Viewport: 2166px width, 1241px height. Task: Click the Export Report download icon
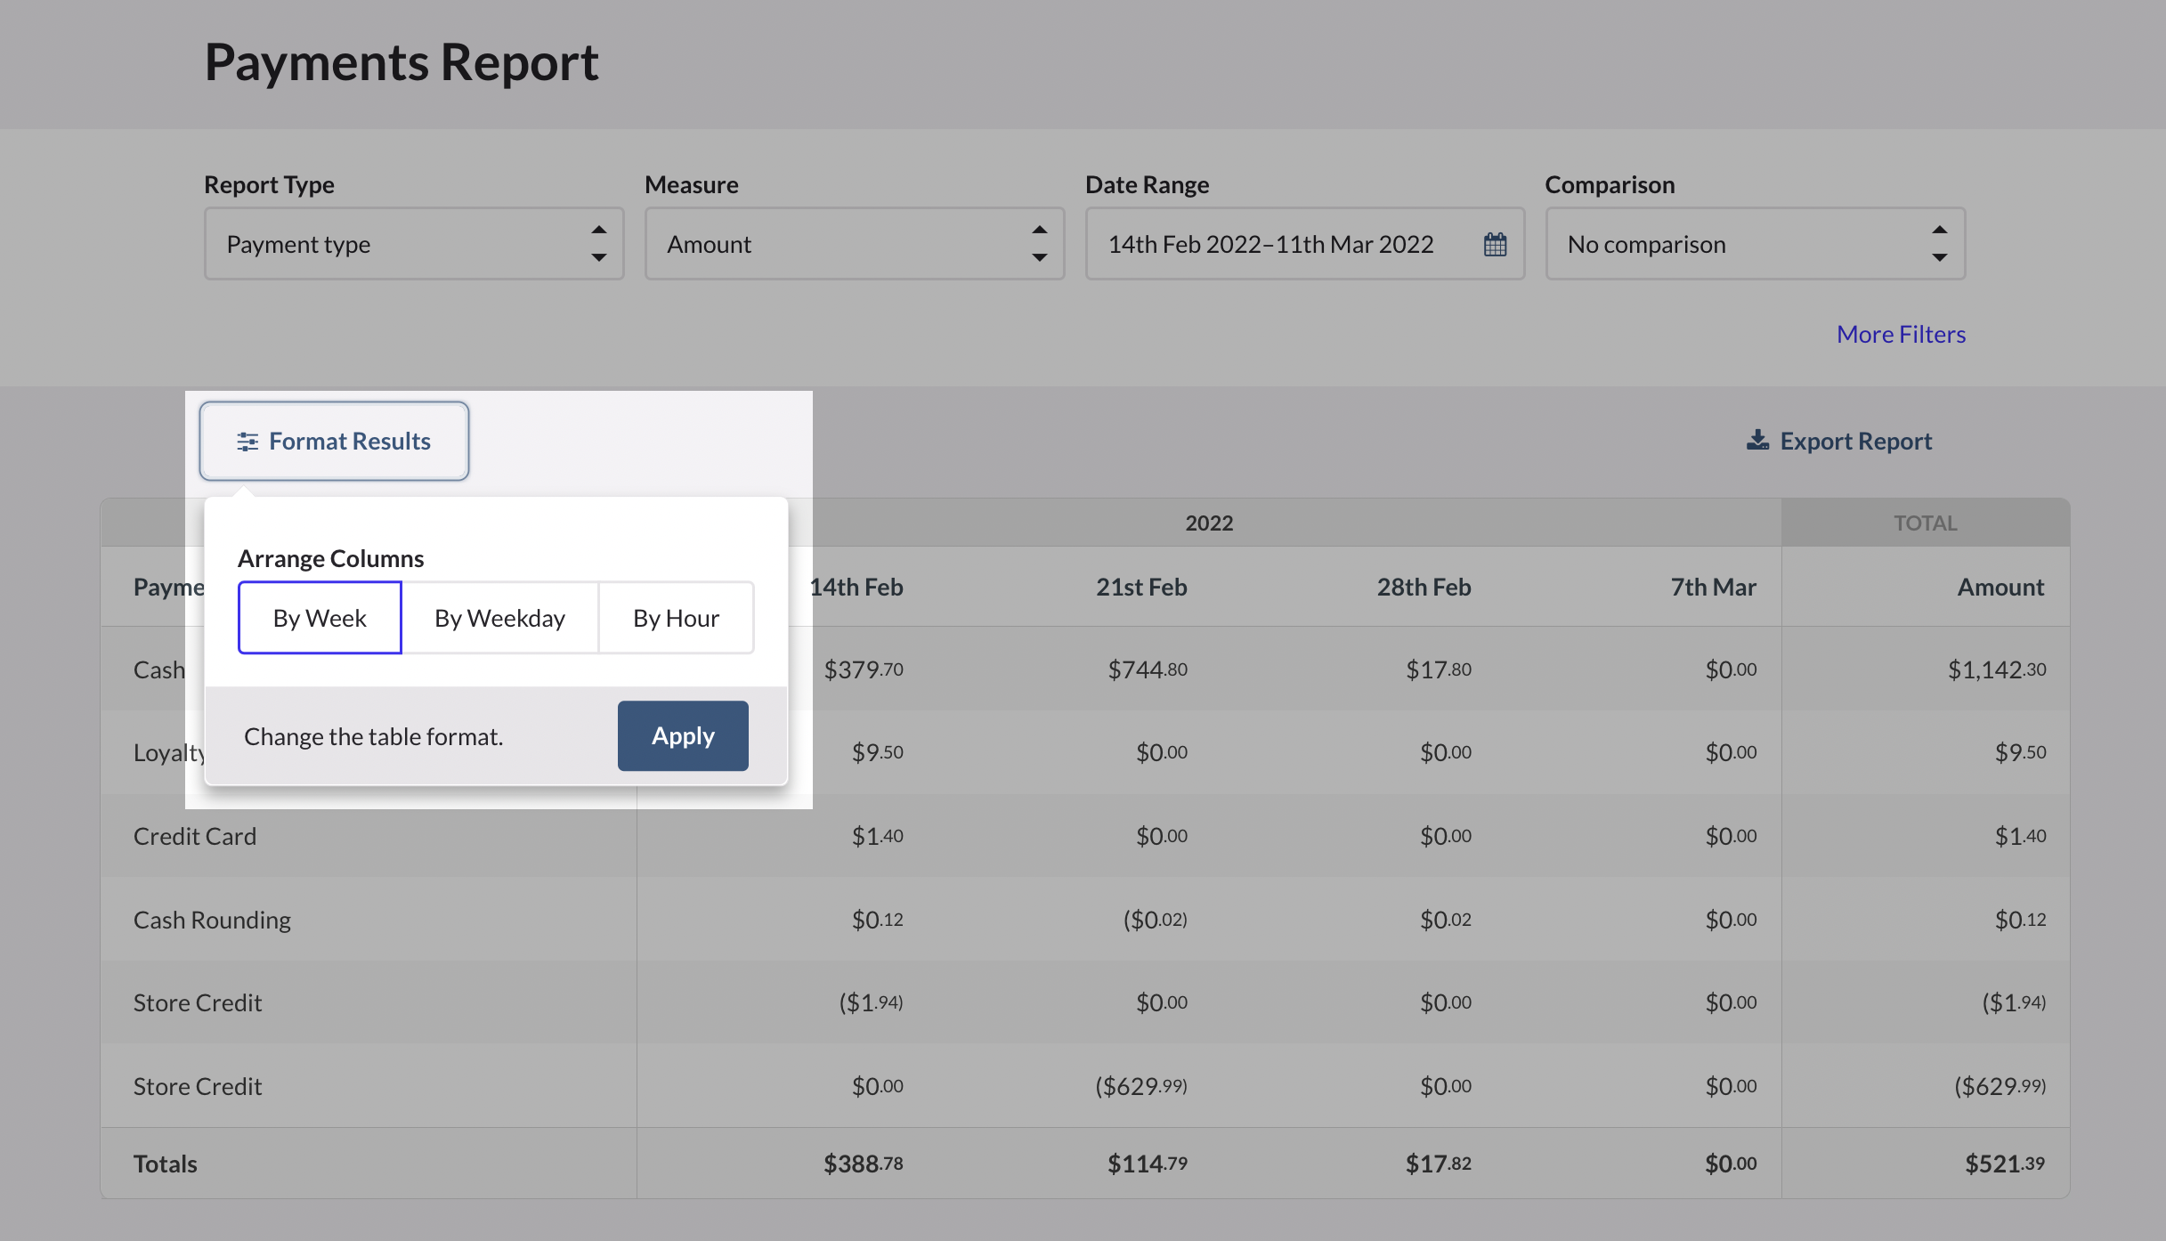tap(1757, 441)
